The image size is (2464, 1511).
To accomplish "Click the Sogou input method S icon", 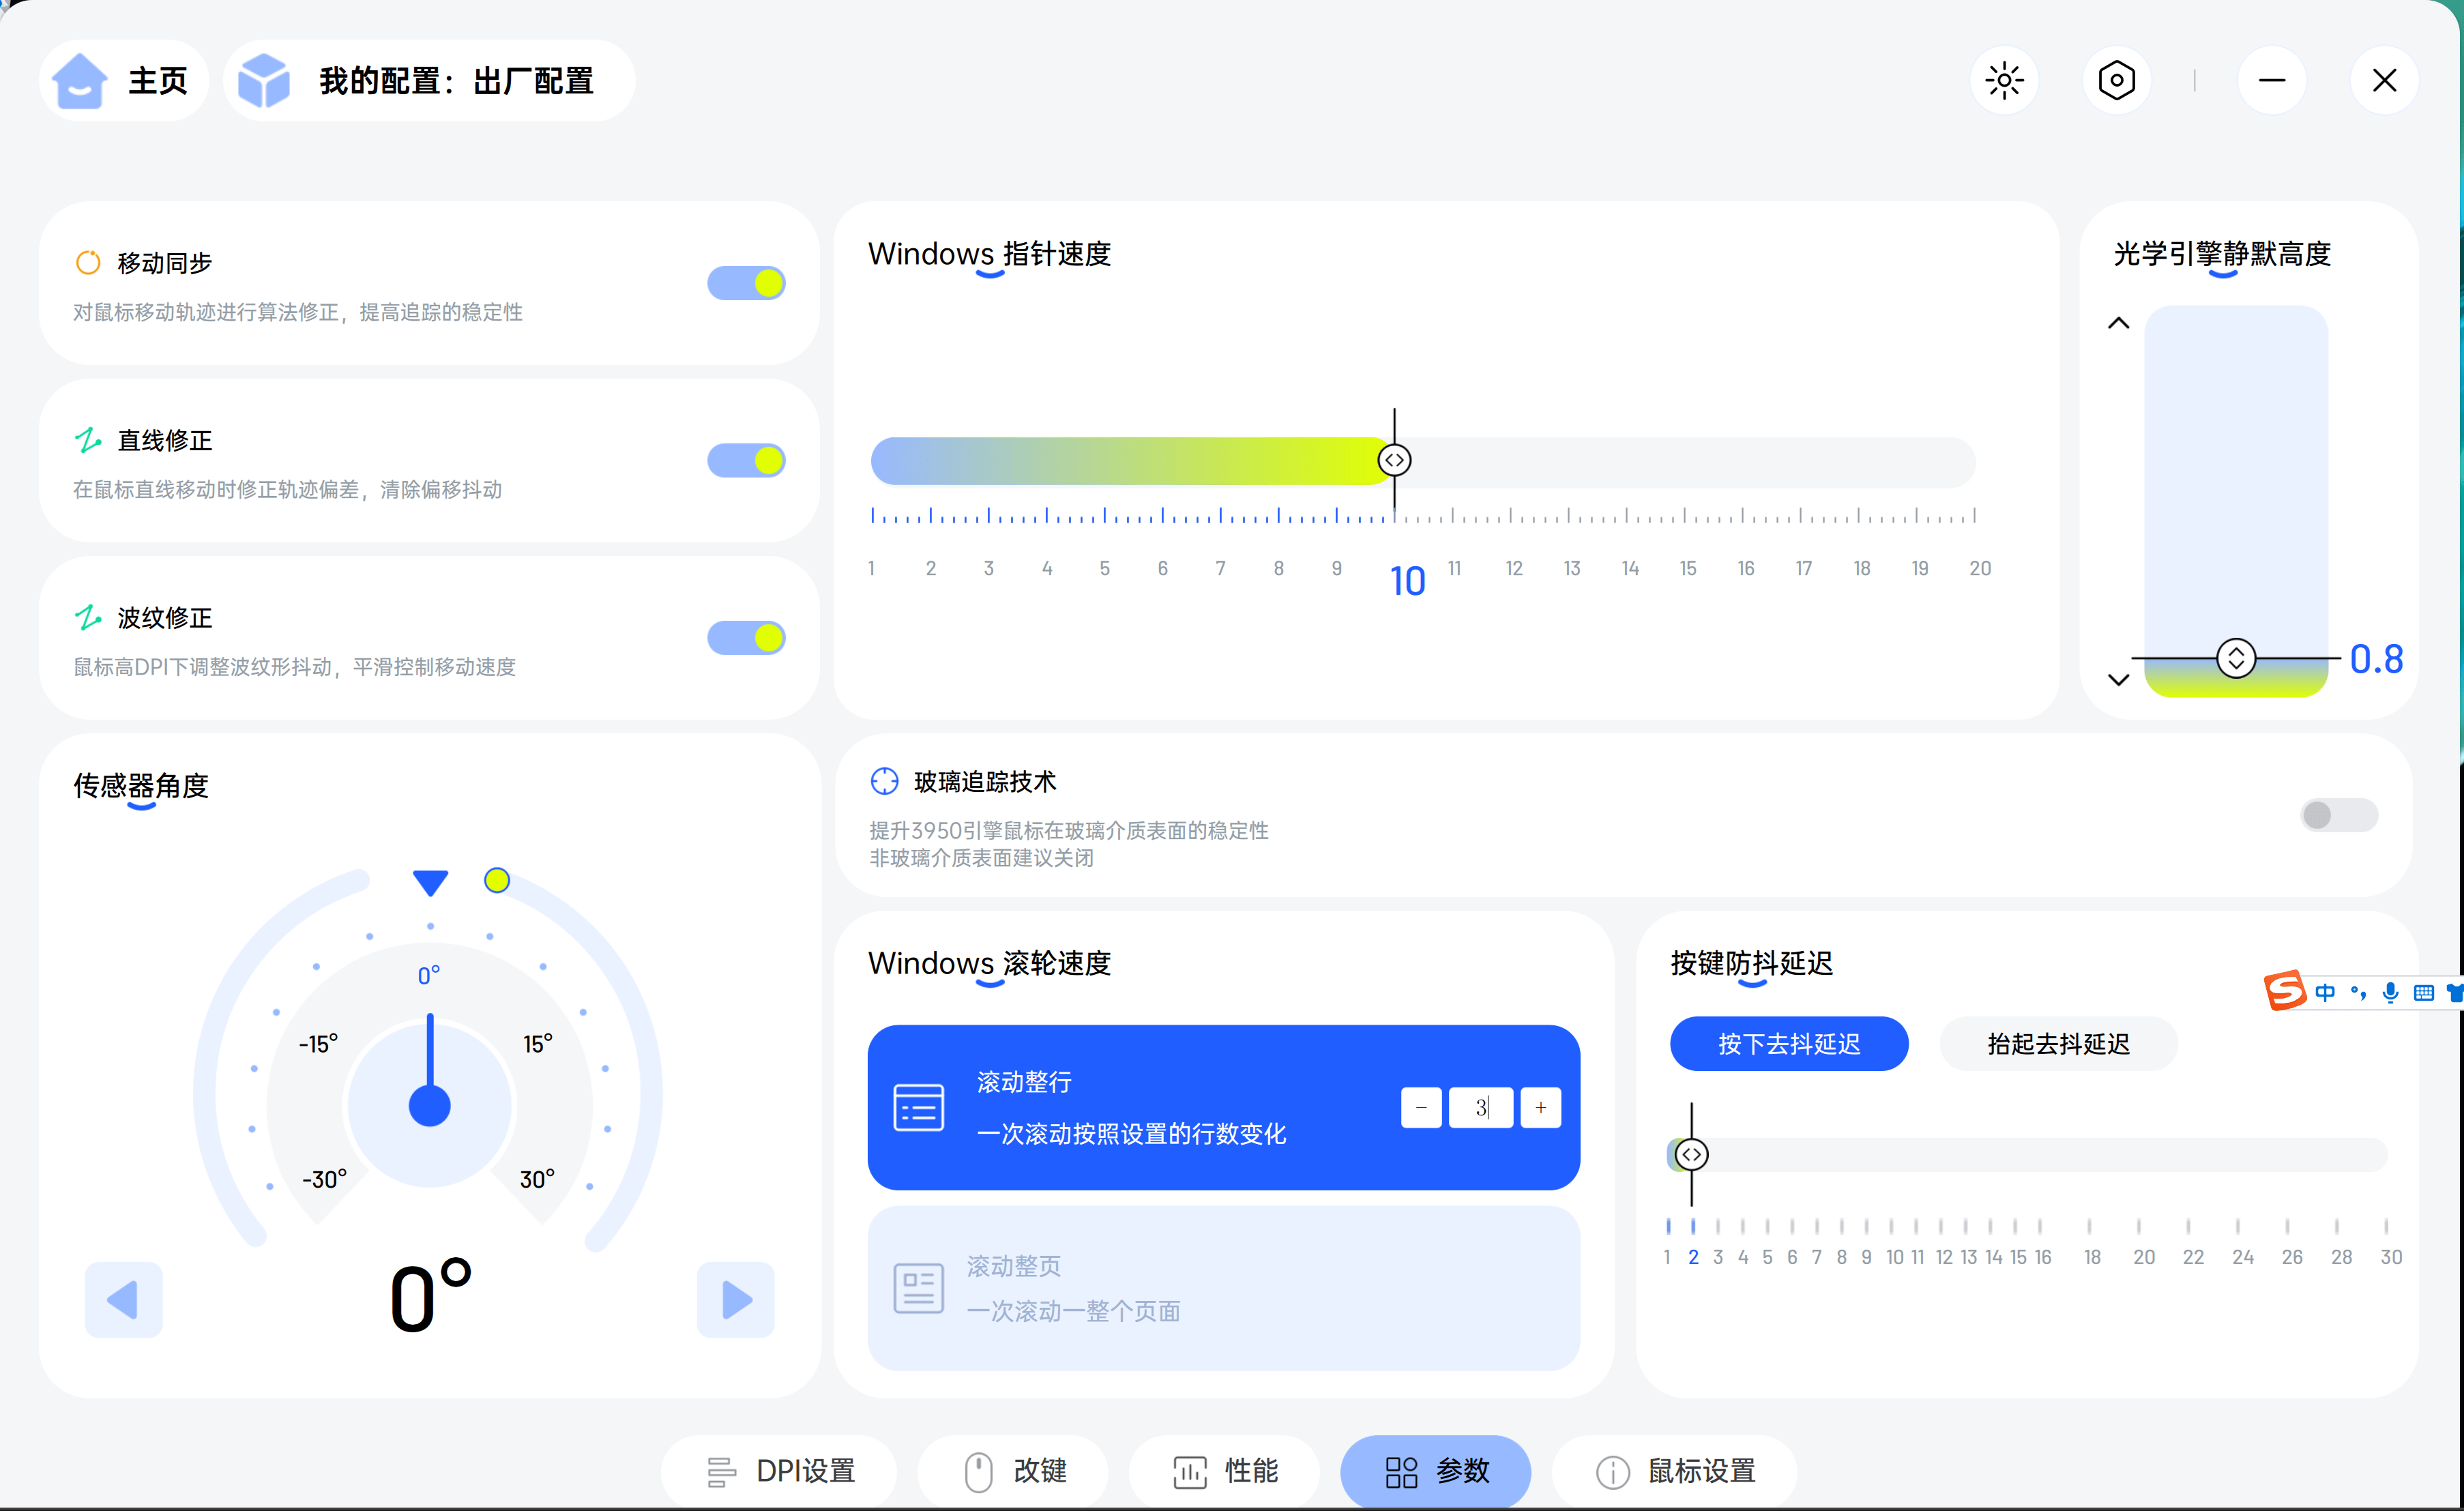I will (2284, 991).
